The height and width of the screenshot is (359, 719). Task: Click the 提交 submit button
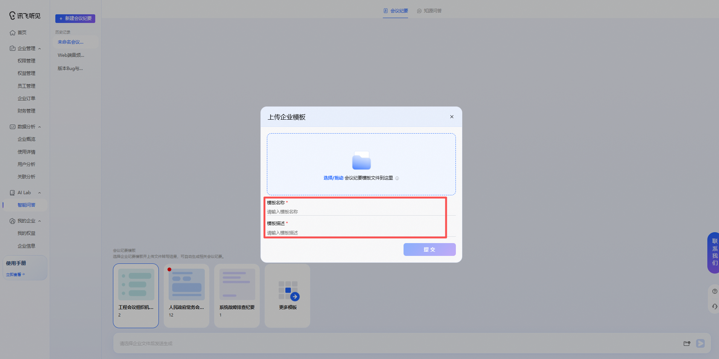430,249
